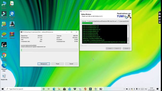Open the Extra folder desktop icon
The image size is (162, 91).
click(12, 4)
